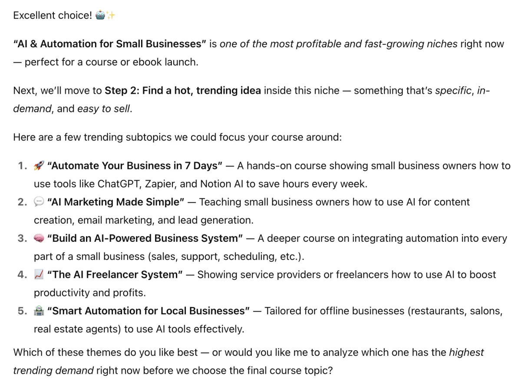Click the chart emoji in item 4

click(39, 274)
